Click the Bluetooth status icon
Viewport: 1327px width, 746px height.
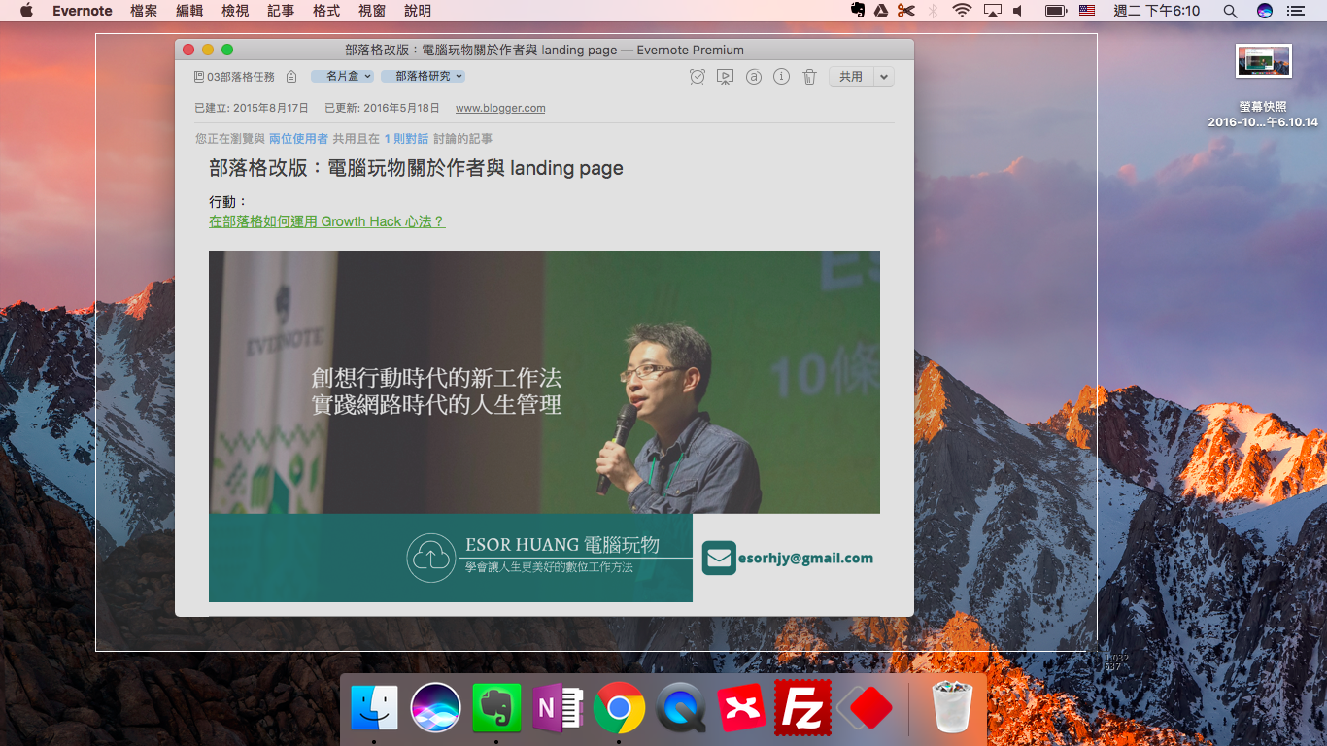point(934,11)
